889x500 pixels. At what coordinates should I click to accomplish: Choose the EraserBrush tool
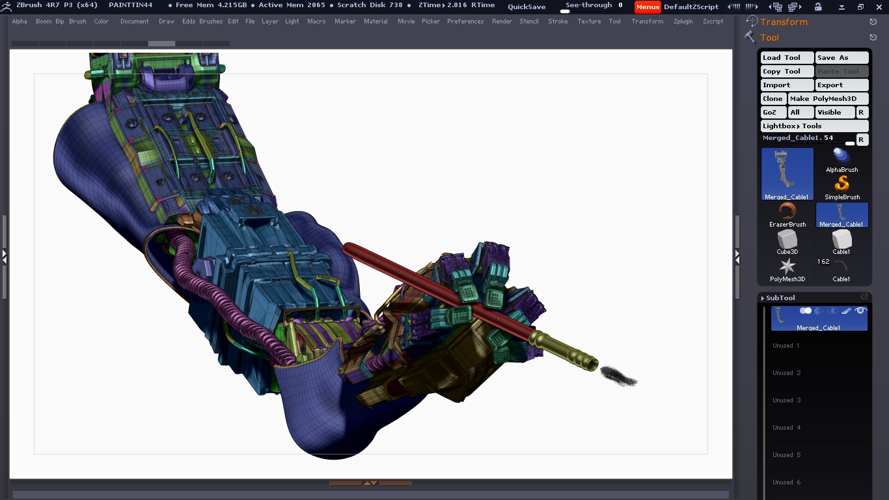click(x=787, y=211)
